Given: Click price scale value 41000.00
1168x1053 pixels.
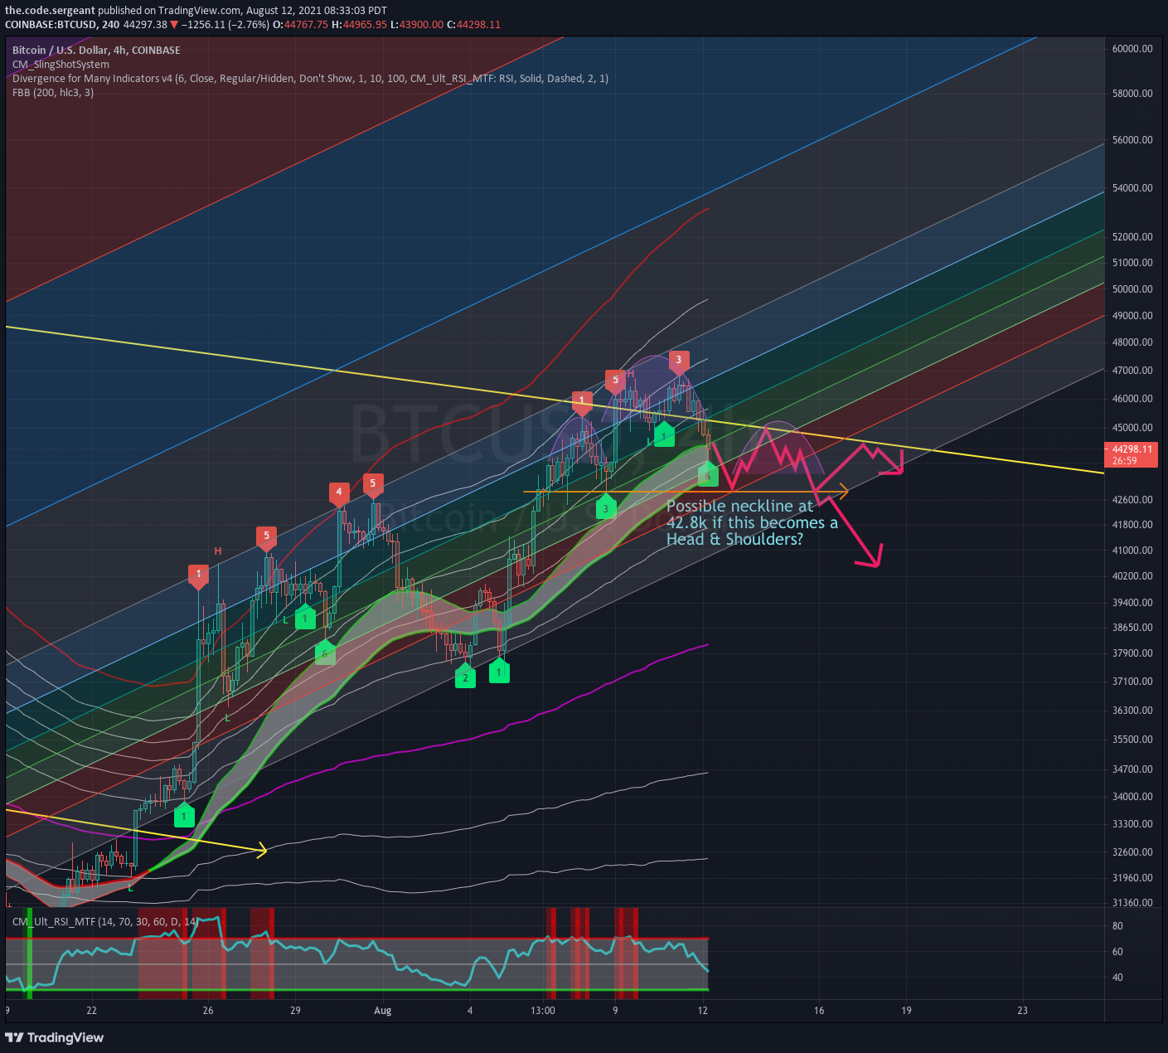Looking at the screenshot, I should point(1132,550).
